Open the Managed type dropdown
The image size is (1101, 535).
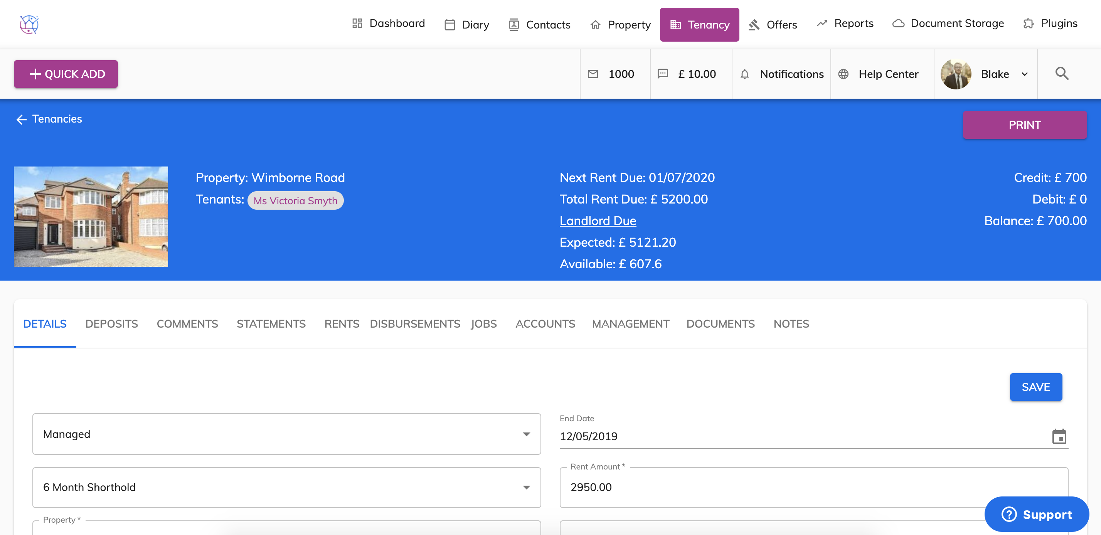click(286, 434)
